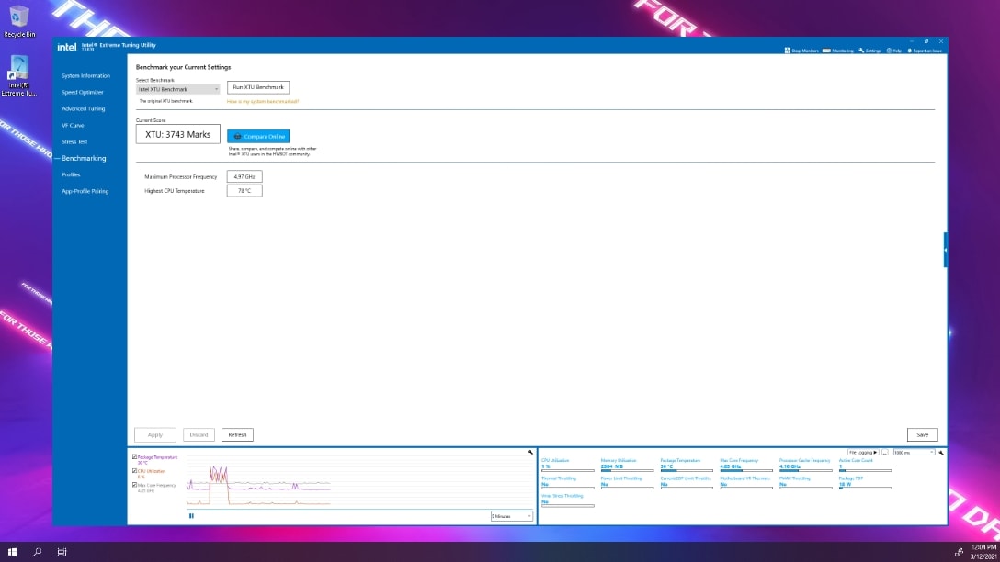This screenshot has width=1000, height=562.
Task: Click the Max Core Frequency monitor bar
Action: click(x=746, y=470)
